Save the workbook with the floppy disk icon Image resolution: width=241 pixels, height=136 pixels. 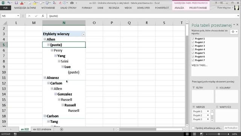tap(16, 3)
